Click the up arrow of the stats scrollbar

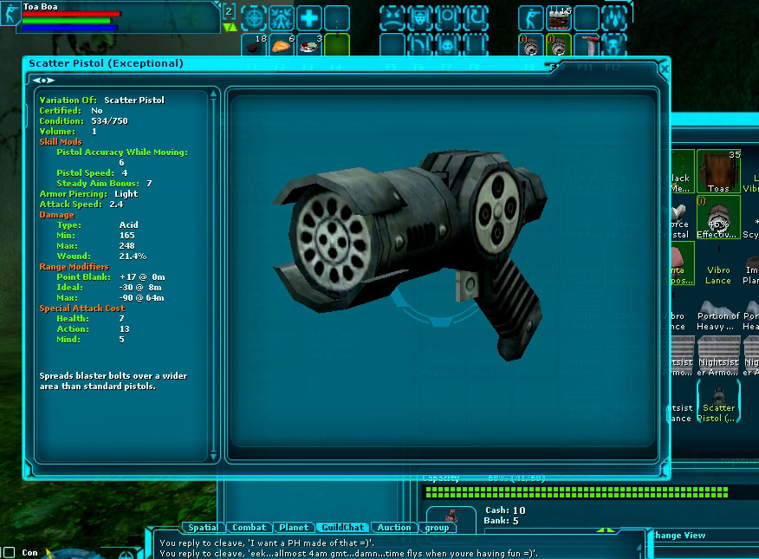point(213,94)
